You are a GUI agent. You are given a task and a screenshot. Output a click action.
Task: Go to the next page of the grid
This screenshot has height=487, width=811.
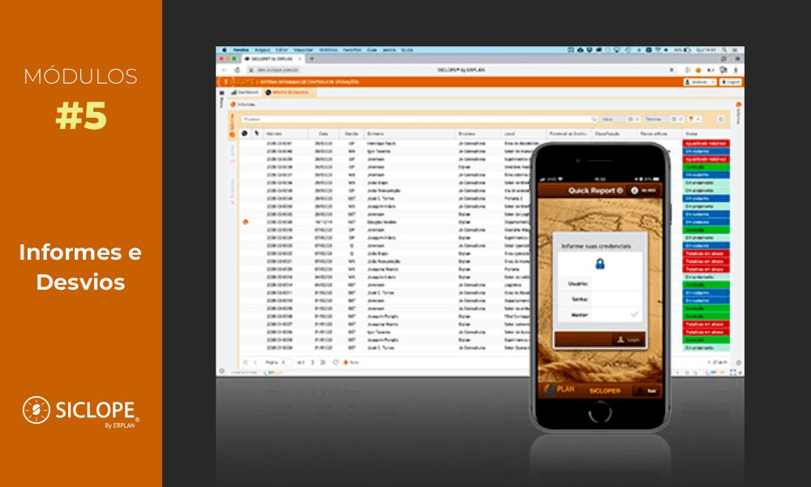pos(312,362)
